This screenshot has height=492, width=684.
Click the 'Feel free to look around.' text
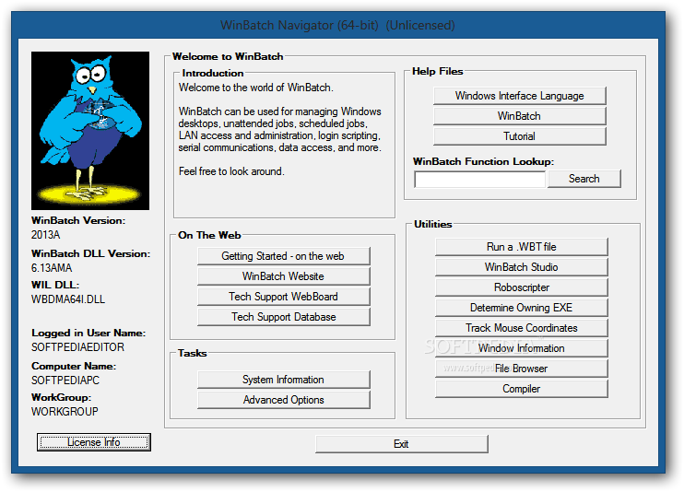(x=231, y=171)
